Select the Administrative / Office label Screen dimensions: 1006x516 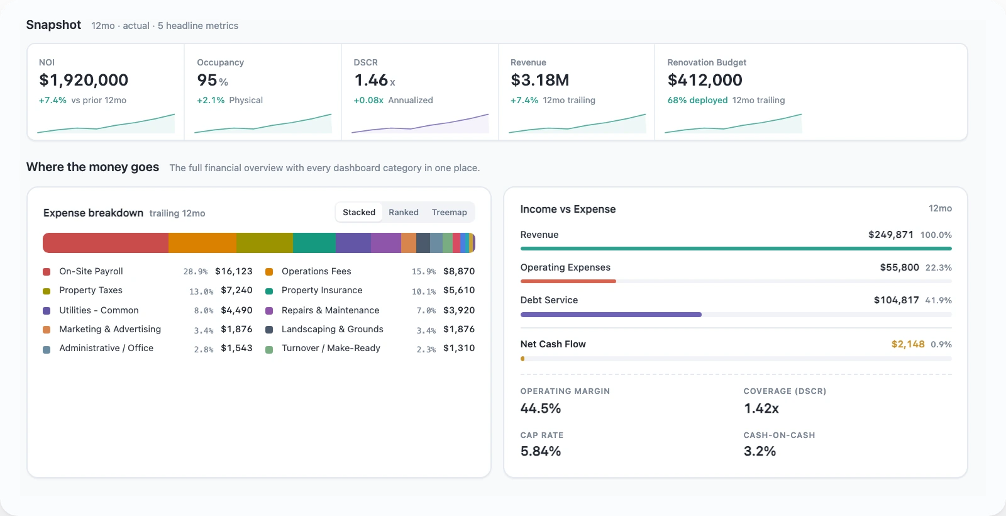(x=106, y=348)
